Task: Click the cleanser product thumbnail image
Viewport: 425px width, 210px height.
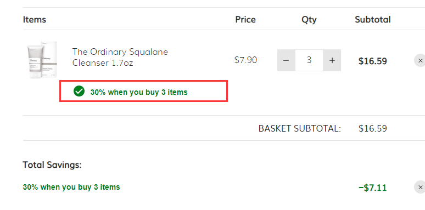Action: point(42,60)
